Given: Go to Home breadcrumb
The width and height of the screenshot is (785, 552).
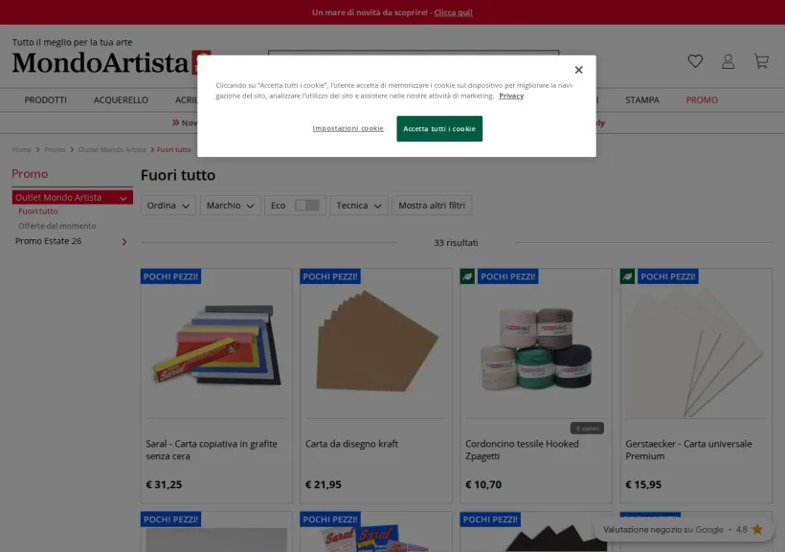Looking at the screenshot, I should [x=21, y=149].
